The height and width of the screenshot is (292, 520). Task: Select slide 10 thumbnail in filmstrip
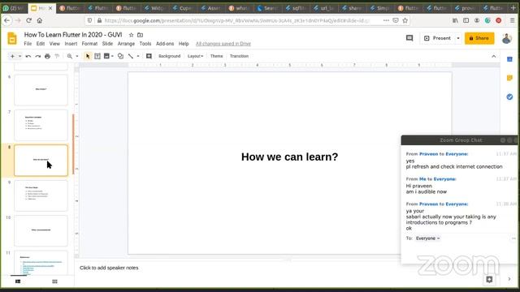click(x=41, y=230)
